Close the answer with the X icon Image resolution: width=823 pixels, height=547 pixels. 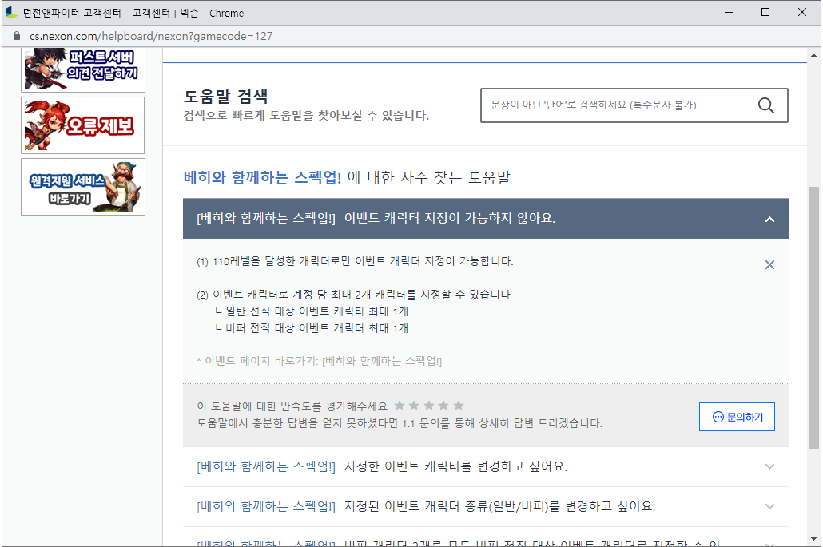coord(769,265)
